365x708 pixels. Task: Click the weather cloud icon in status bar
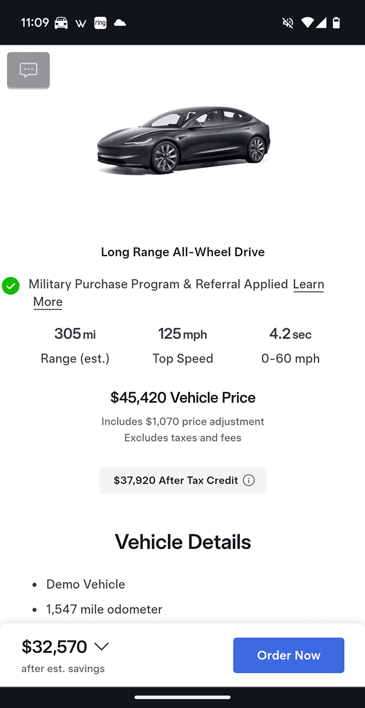tap(120, 23)
